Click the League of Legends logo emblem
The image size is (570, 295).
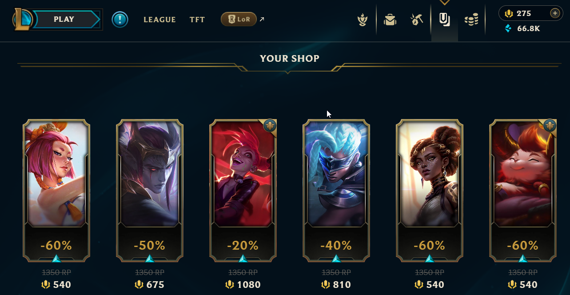click(x=22, y=20)
